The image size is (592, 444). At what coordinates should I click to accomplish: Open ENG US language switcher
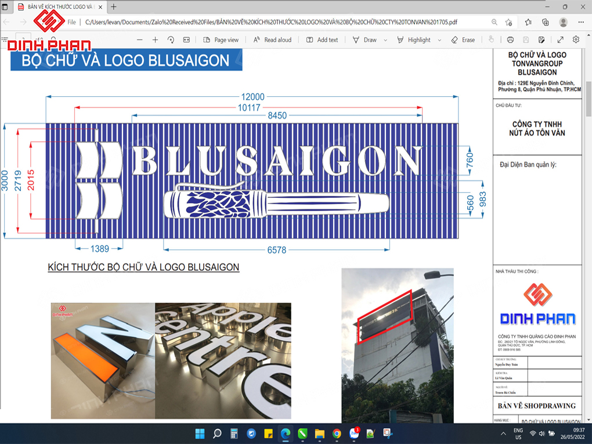pos(518,434)
